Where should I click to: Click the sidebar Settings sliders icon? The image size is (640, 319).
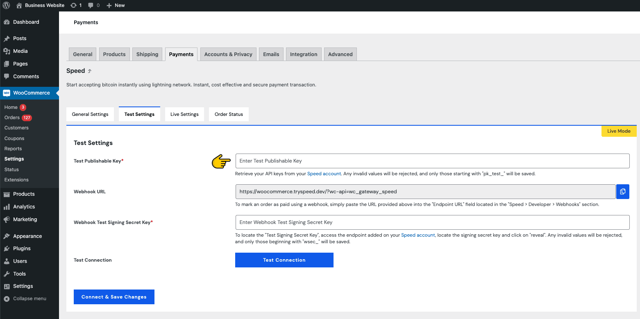(x=7, y=286)
